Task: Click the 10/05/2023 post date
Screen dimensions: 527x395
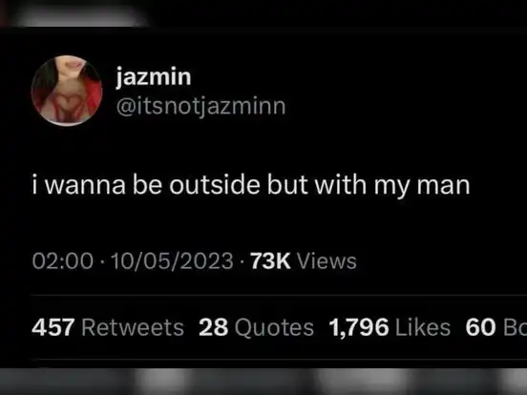Action: [172, 261]
